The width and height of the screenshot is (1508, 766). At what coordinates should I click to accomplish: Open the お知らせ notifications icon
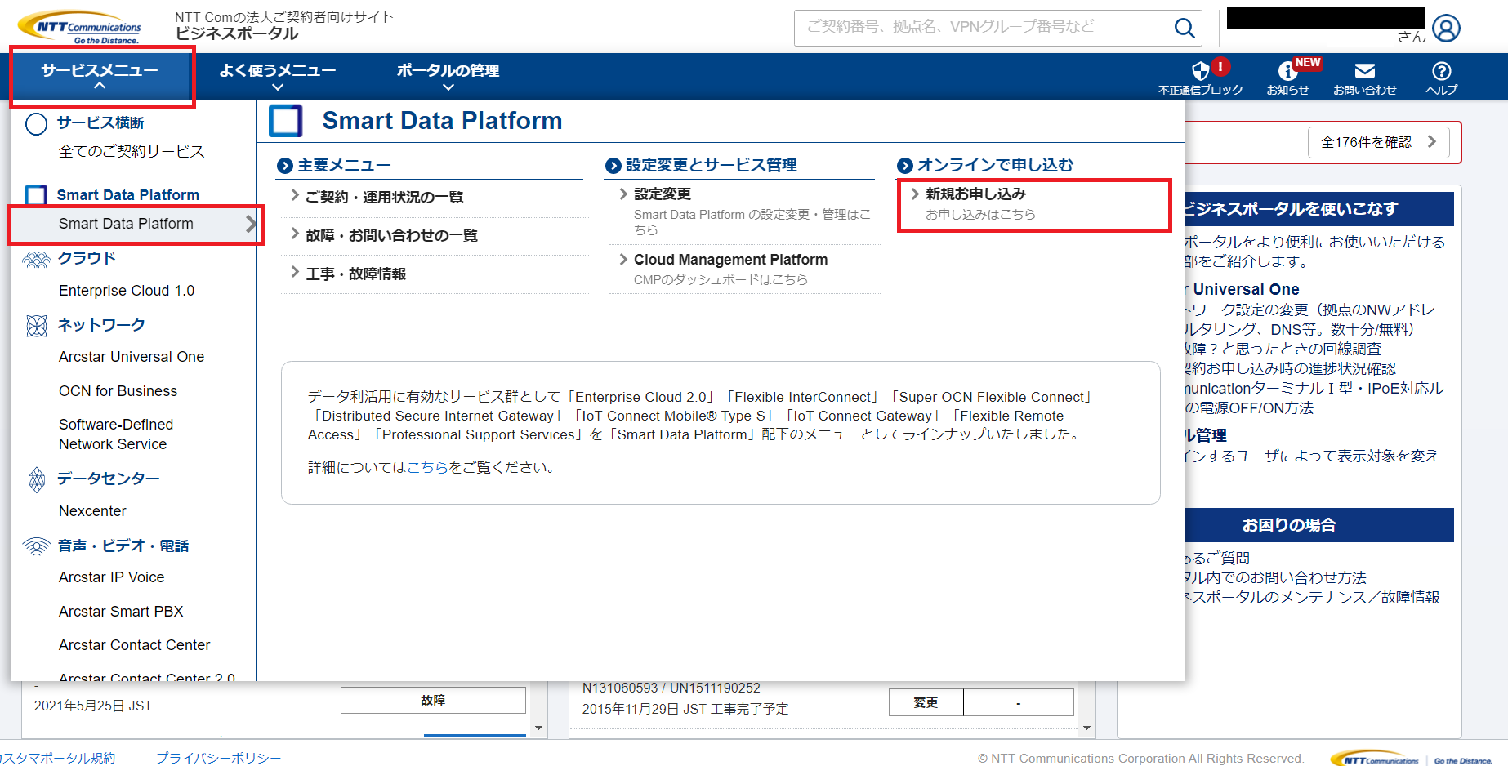(1287, 72)
